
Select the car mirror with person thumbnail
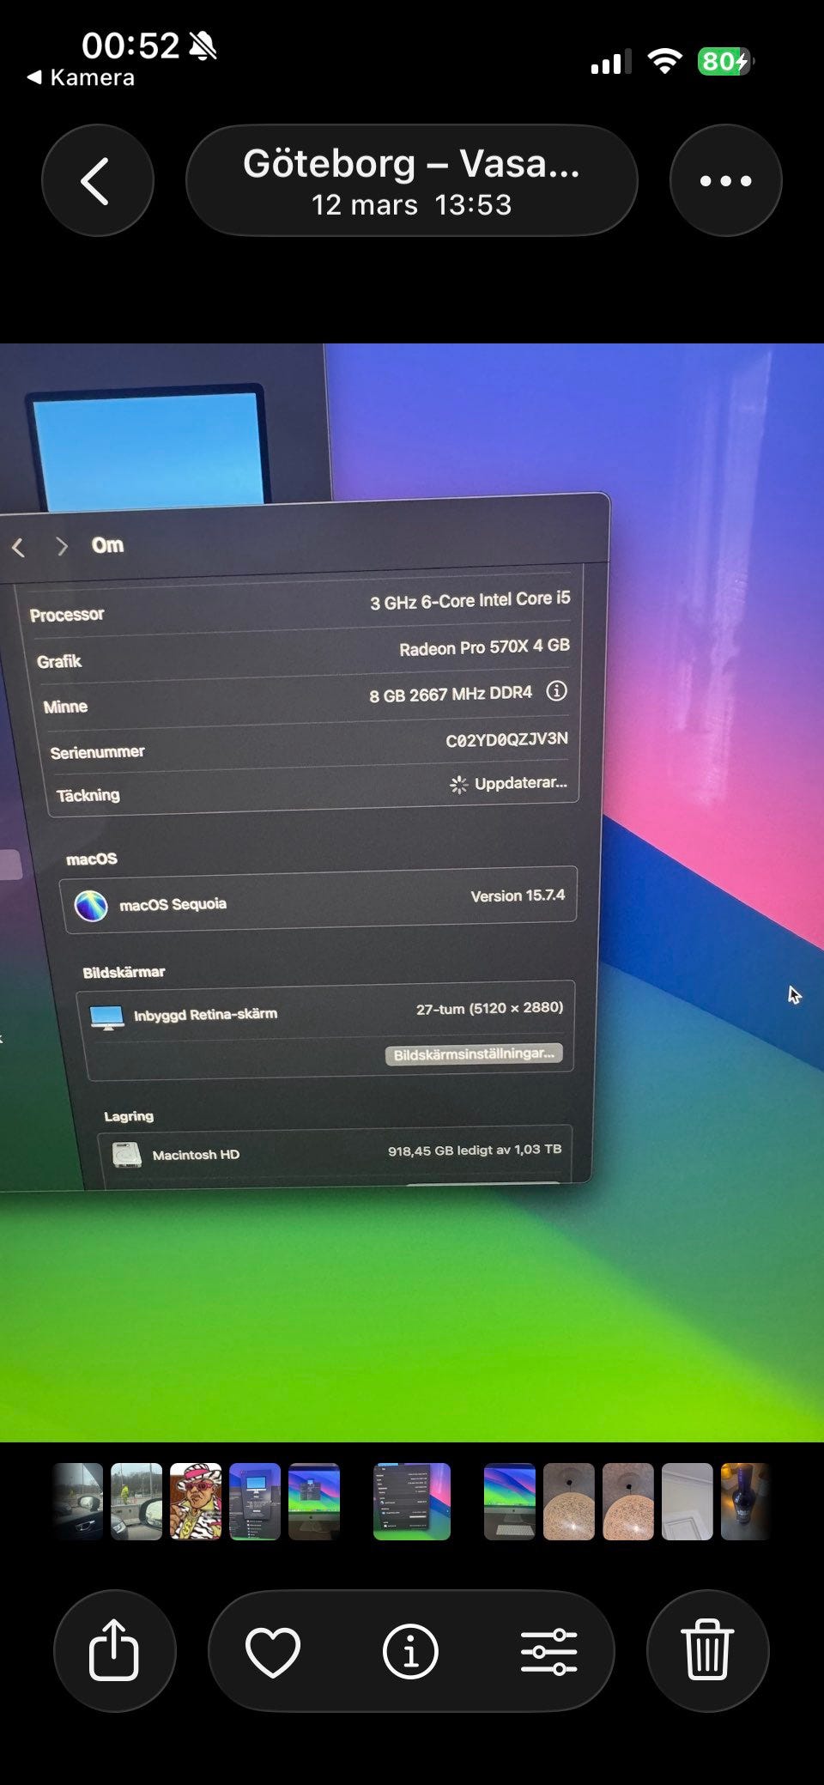tap(136, 1502)
